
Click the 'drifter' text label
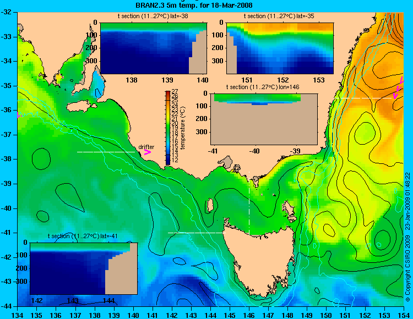click(146, 147)
